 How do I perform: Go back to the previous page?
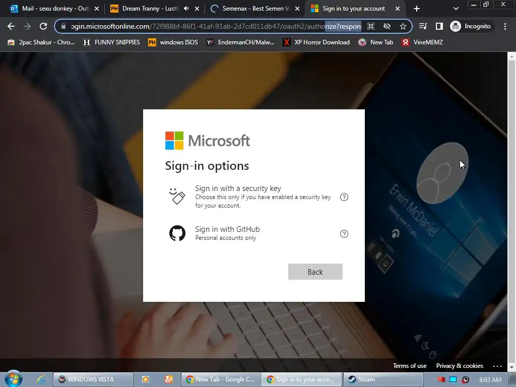pos(11,26)
